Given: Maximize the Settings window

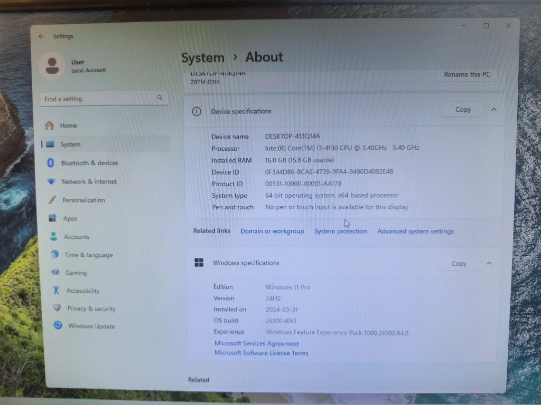Looking at the screenshot, I should point(486,25).
